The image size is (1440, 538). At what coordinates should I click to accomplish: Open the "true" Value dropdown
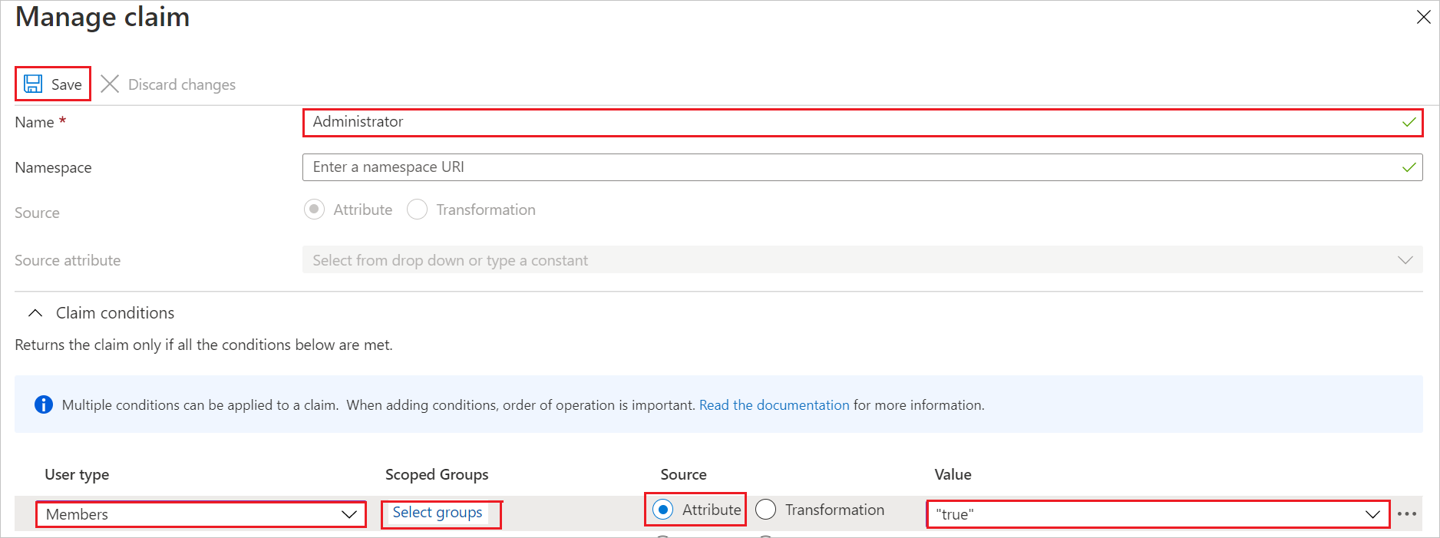(x=1158, y=514)
